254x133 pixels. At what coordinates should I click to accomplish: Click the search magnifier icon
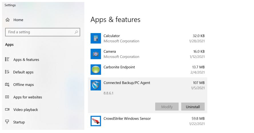click(x=76, y=32)
